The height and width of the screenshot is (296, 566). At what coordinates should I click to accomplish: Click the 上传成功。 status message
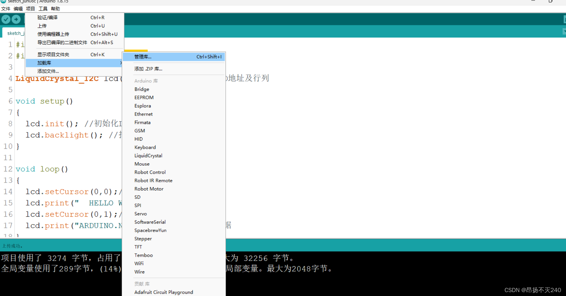click(x=12, y=246)
